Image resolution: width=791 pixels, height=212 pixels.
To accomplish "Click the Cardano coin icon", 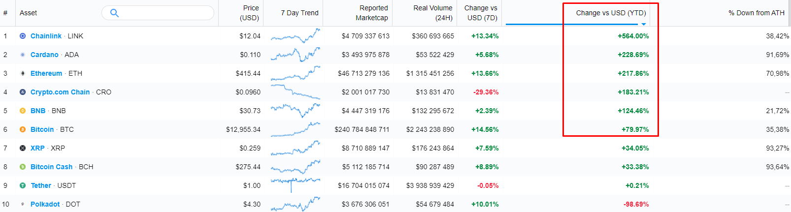I will coord(23,55).
